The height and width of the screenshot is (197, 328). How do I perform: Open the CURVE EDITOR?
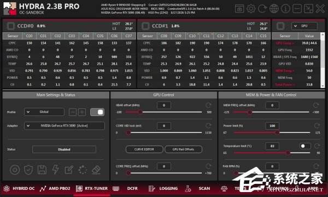(x=144, y=149)
